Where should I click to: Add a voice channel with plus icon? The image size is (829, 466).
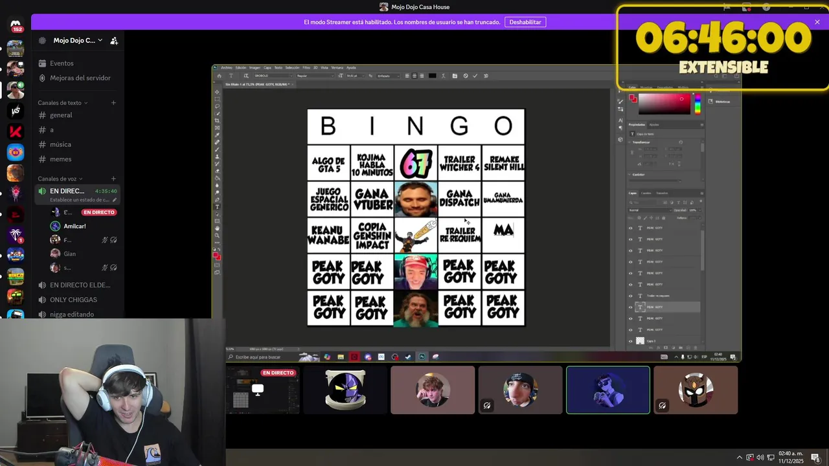tap(113, 179)
